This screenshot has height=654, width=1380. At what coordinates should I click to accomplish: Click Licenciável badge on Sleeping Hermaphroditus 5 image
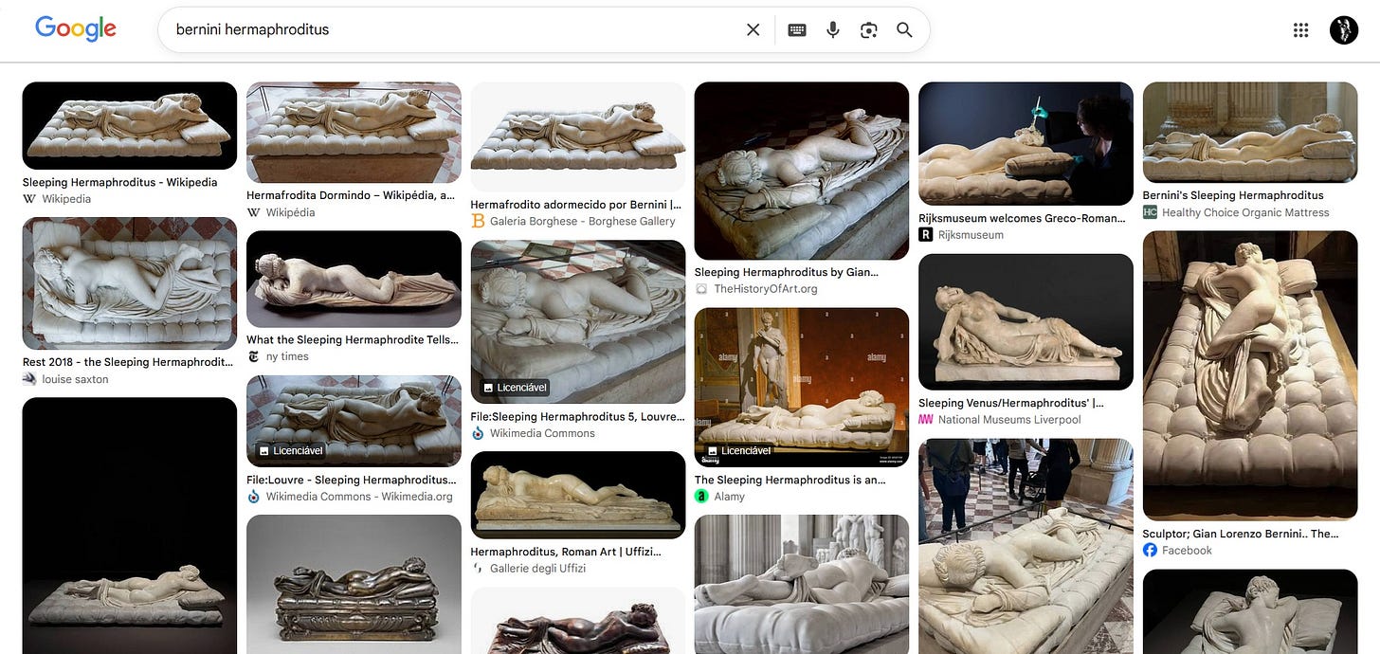pyautogui.click(x=516, y=388)
